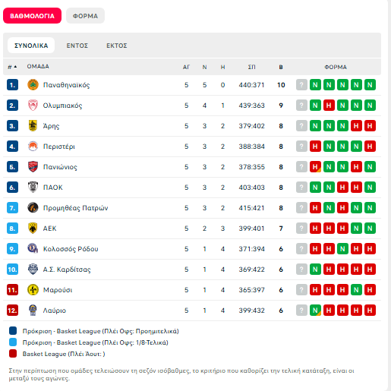The image size is (391, 391).
Task: Open the ΒΑΘΜΟΛΟΓΙΑ standings view
Action: coord(32,16)
